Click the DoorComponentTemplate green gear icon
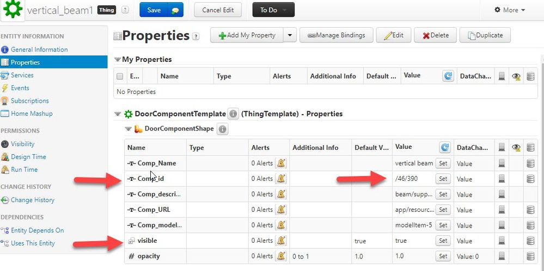 pos(129,114)
